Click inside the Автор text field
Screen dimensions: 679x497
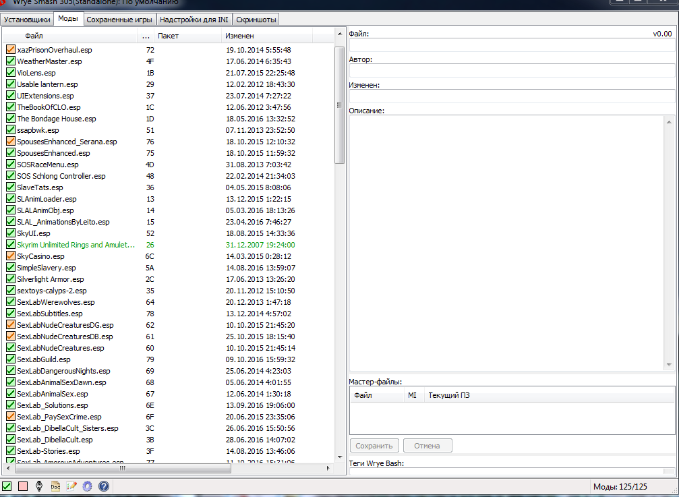click(x=511, y=71)
